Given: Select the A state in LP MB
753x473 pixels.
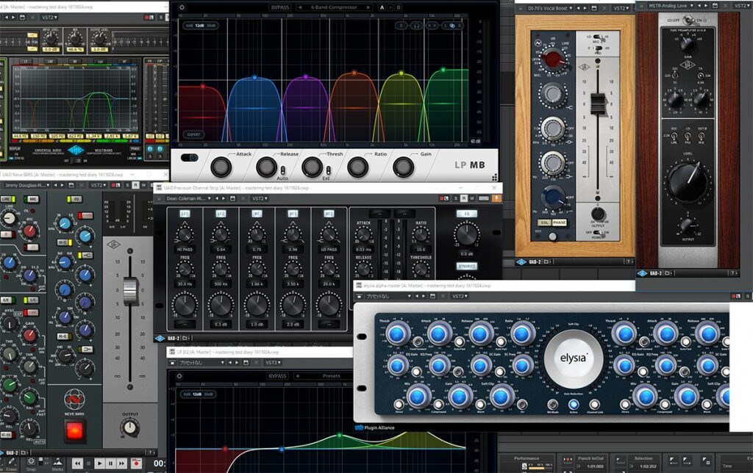Looking at the screenshot, I should coord(382,7).
